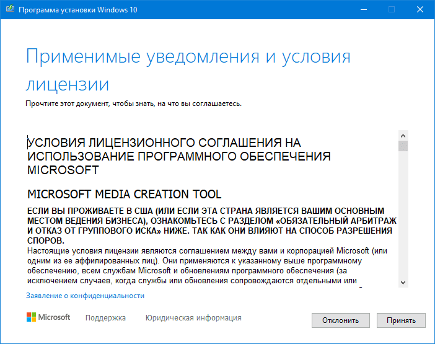The height and width of the screenshot is (344, 435).
Task: Close the Windows 10 Setup window
Action: (x=420, y=9)
